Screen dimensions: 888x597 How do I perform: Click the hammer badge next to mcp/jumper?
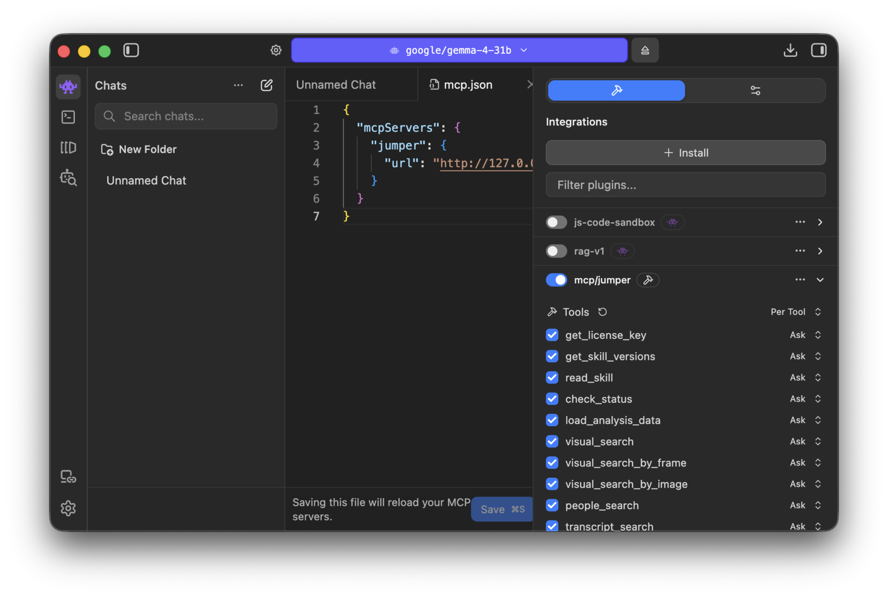pos(648,280)
